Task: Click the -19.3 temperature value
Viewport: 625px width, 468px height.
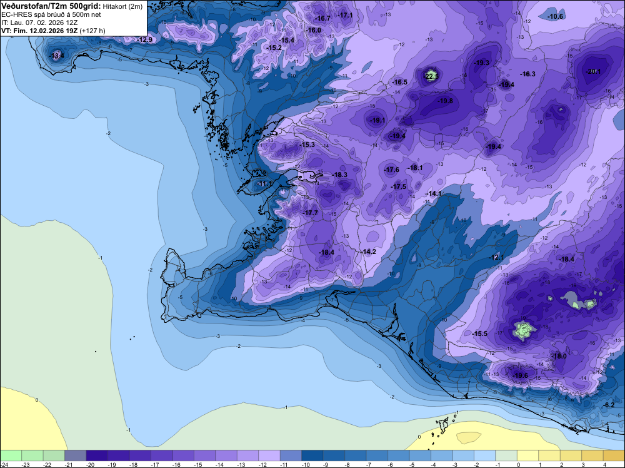Action: [481, 63]
